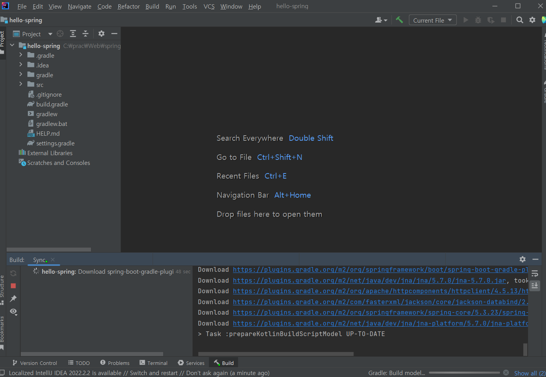This screenshot has width=546, height=377.
Task: Toggle the Structure sidebar tool window stripe
Action: 2,289
